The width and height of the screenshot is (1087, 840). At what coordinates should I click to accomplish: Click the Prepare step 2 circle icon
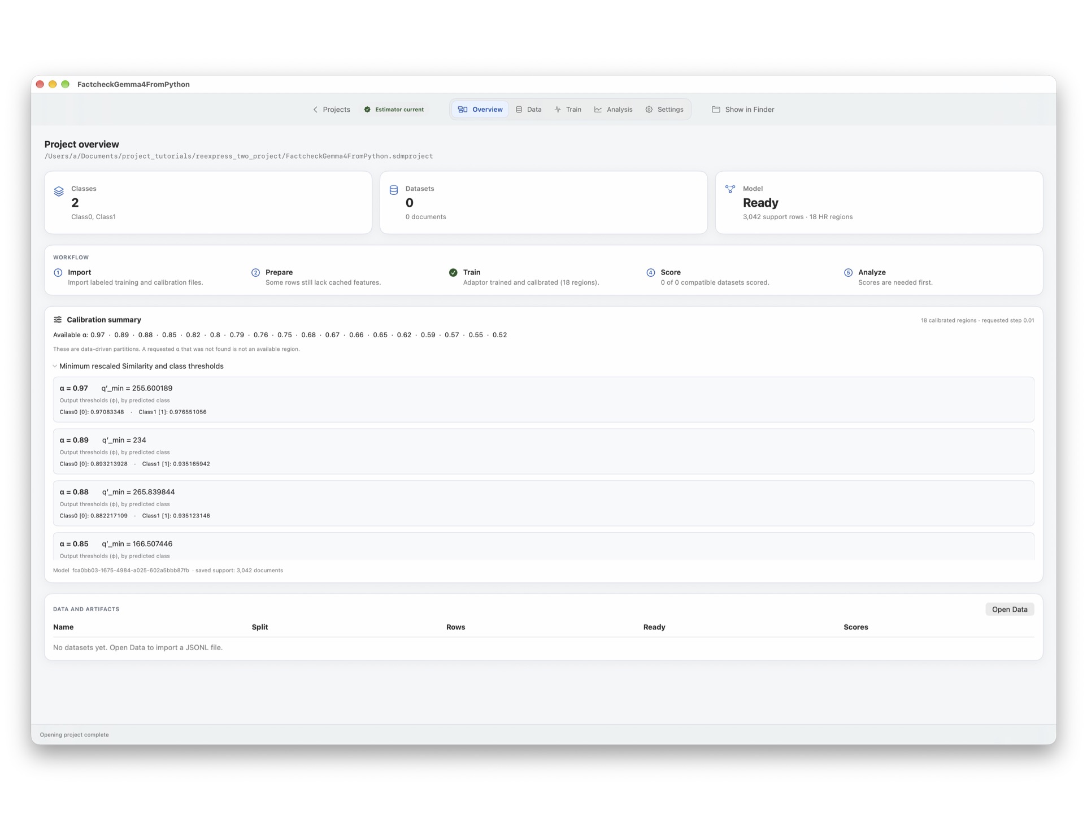coord(255,273)
